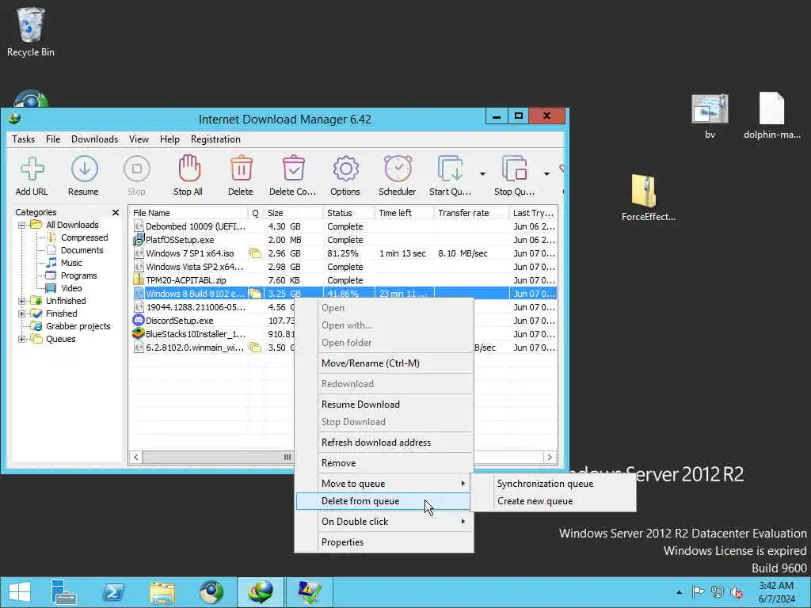This screenshot has height=608, width=811.
Task: Select the DiscordSetup.exe download row
Action: pyautogui.click(x=212, y=321)
